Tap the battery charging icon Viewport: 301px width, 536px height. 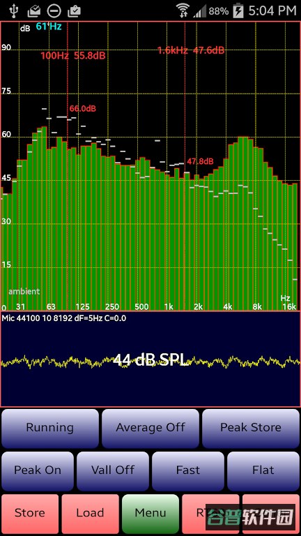[x=238, y=11]
